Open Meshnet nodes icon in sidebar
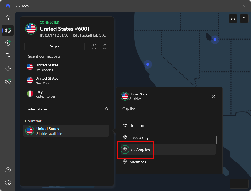 coord(8,69)
